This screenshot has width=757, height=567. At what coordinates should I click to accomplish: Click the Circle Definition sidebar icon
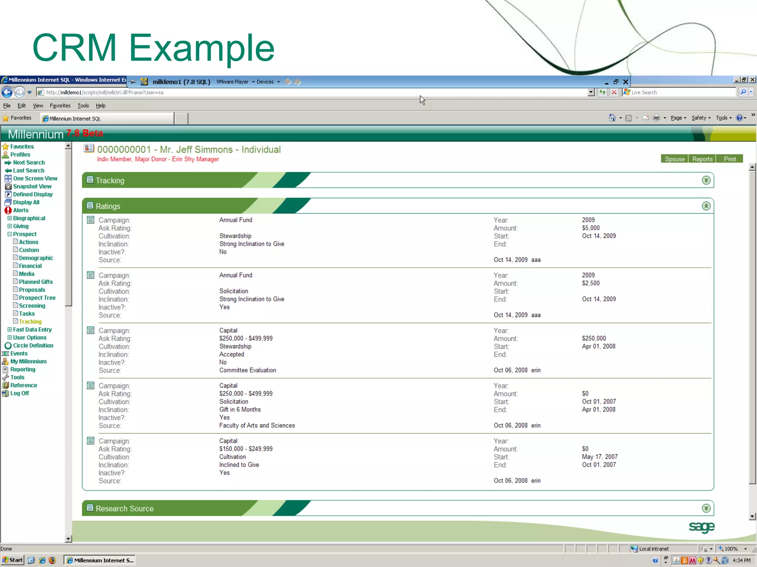tap(8, 346)
